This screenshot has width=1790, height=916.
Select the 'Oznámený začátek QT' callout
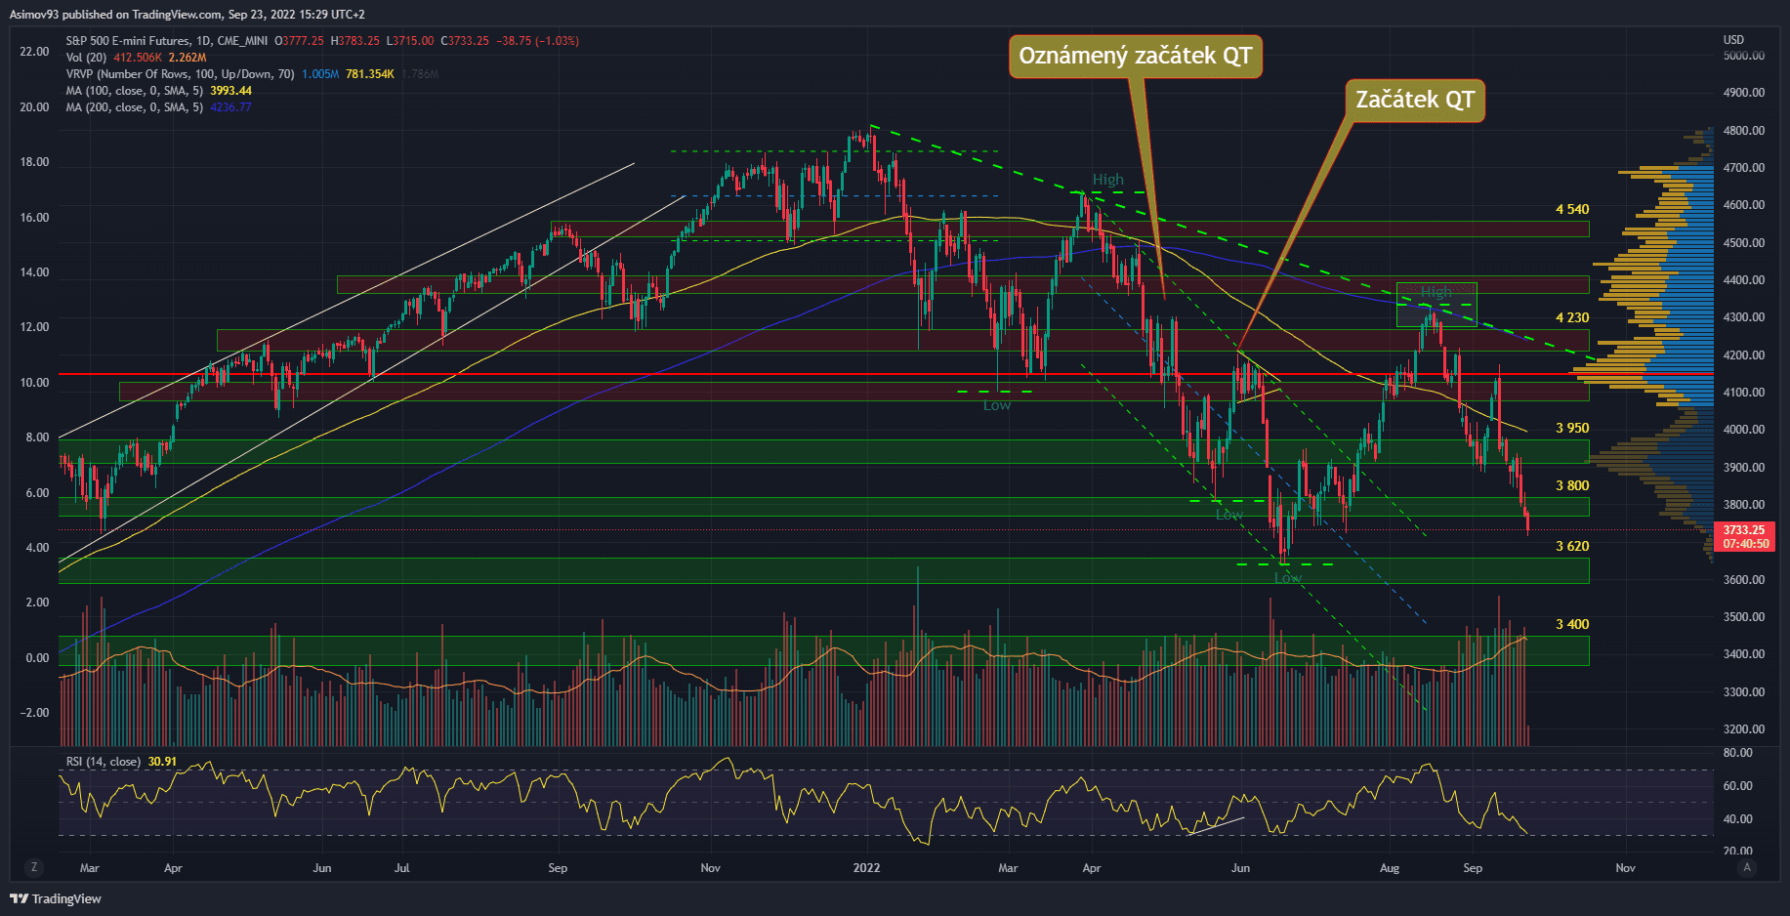(x=1135, y=56)
